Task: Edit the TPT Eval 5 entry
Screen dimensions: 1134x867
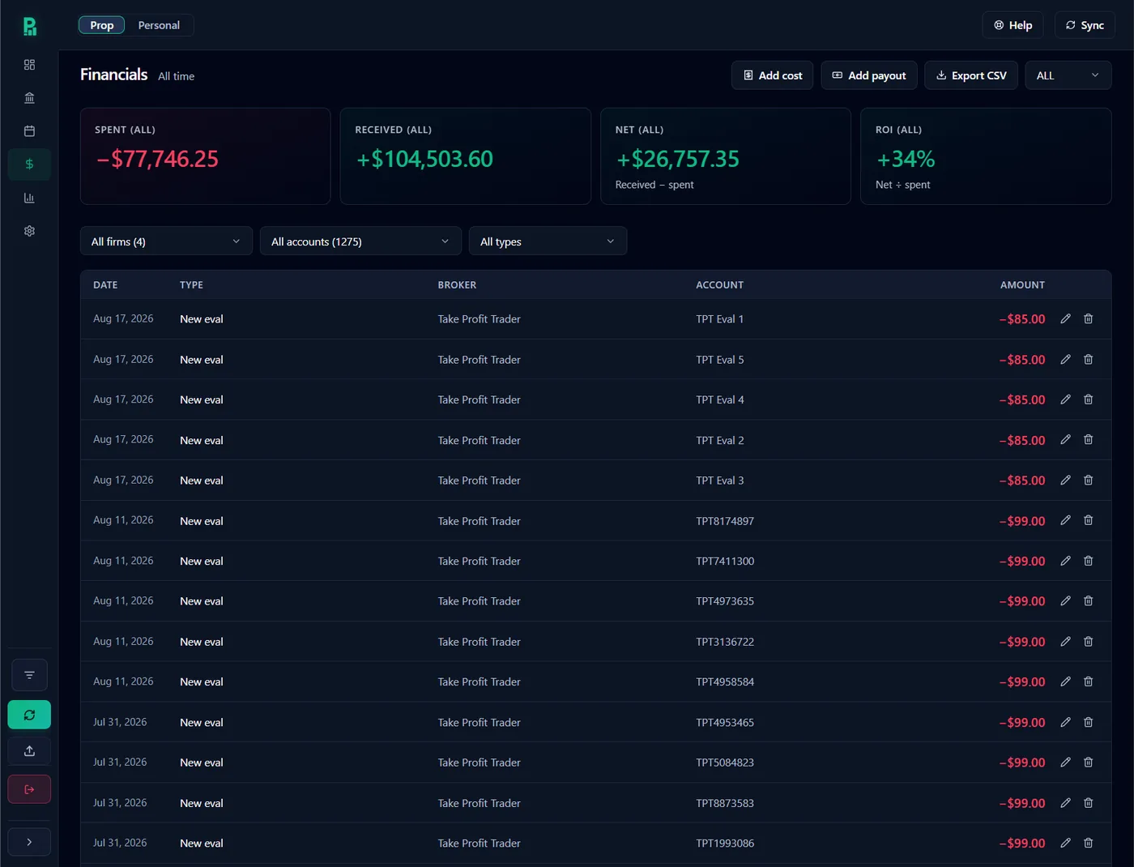Action: pyautogui.click(x=1066, y=359)
